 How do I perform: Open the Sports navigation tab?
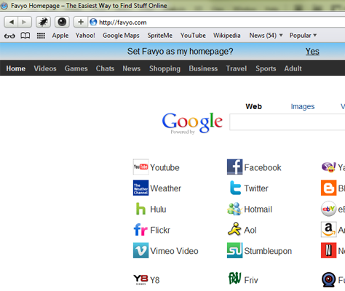[x=266, y=68]
